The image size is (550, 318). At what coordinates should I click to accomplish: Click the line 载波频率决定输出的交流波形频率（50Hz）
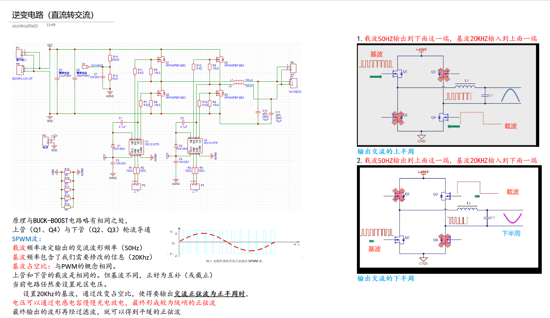78,248
